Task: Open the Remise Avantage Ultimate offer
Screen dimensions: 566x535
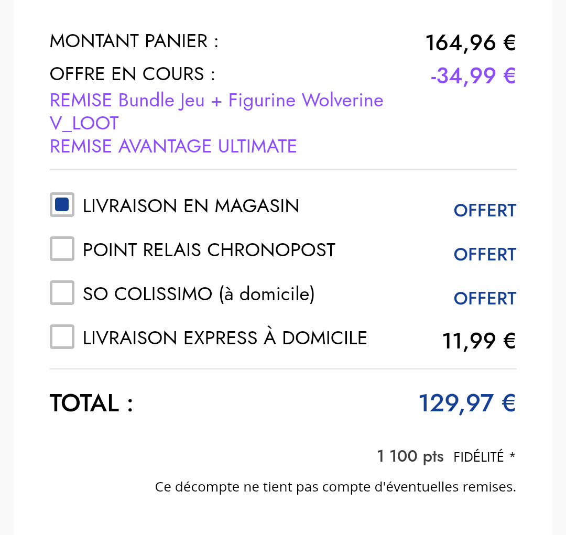Action: pyautogui.click(x=173, y=146)
